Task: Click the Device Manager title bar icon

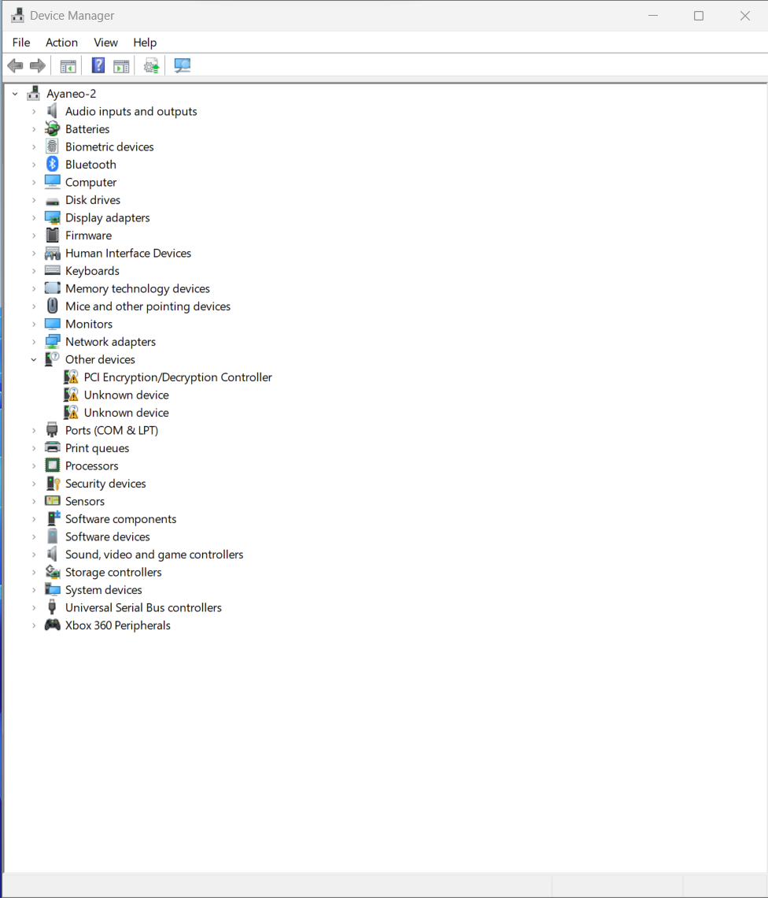Action: click(x=18, y=16)
